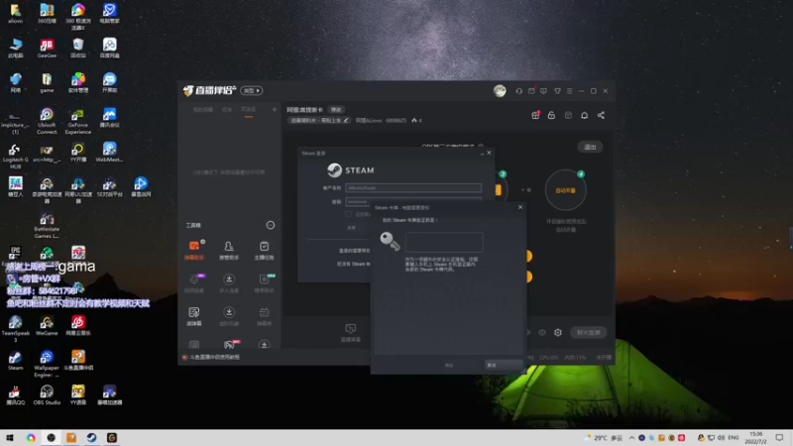
Task: Click the PK tool icon with red badge
Action: tap(230, 345)
